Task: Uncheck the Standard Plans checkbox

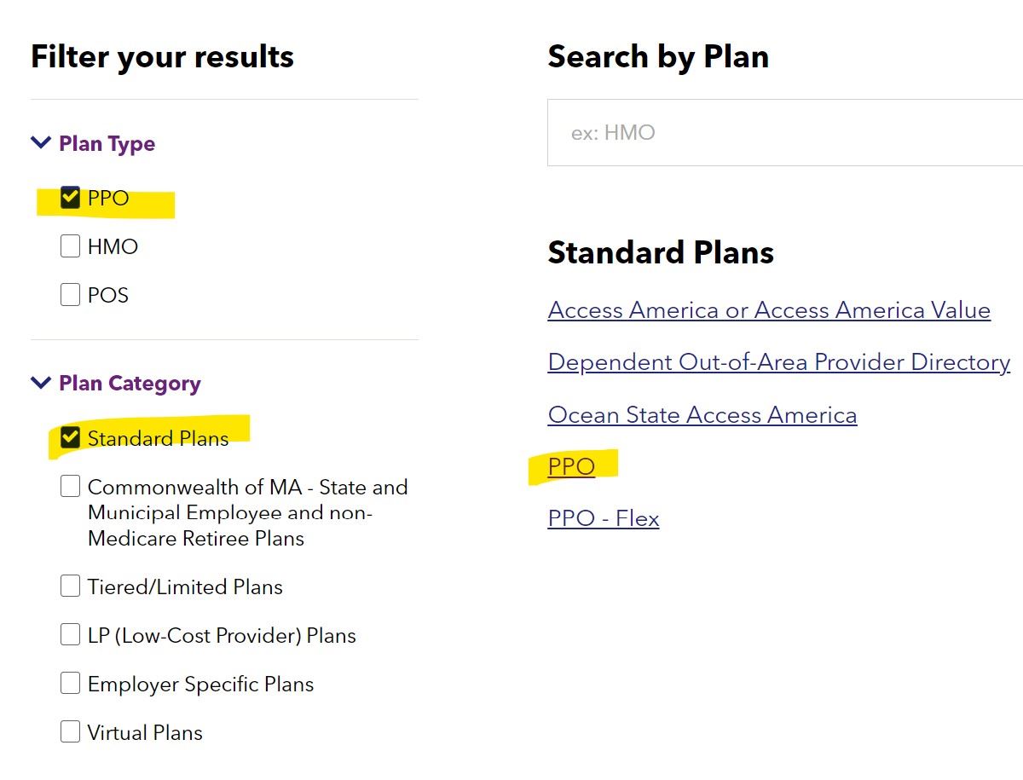Action: click(x=70, y=438)
